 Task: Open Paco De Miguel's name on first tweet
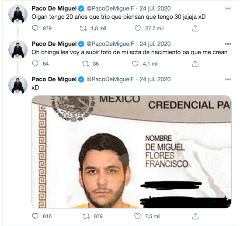pyautogui.click(x=54, y=8)
